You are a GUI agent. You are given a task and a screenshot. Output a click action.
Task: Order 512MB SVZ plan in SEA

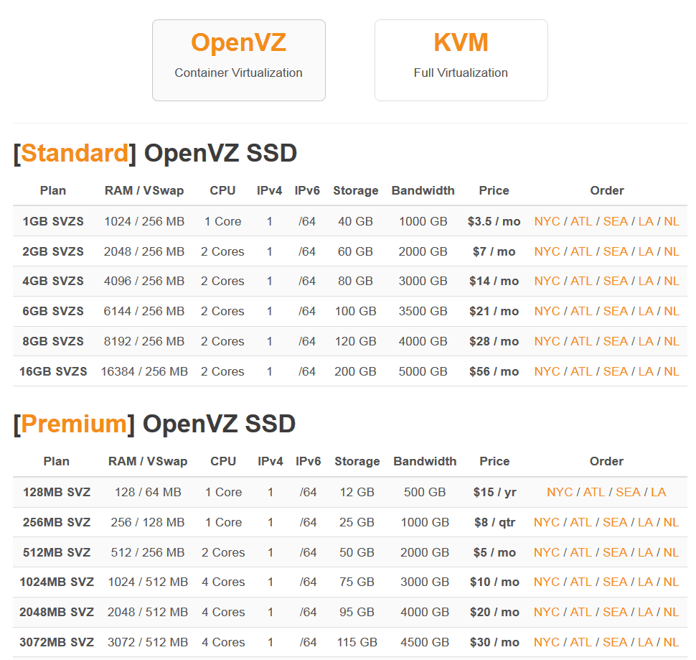615,552
